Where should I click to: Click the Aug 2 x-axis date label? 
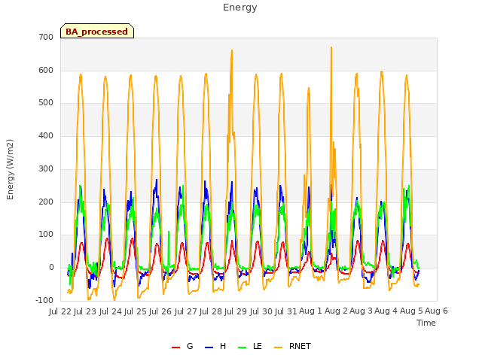pyautogui.click(x=336, y=311)
